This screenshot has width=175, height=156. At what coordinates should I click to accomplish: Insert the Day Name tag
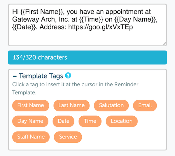click(30, 121)
